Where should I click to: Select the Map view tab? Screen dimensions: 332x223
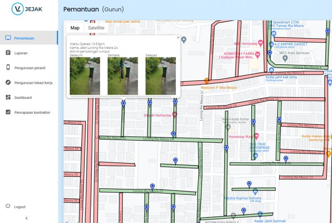75,28
